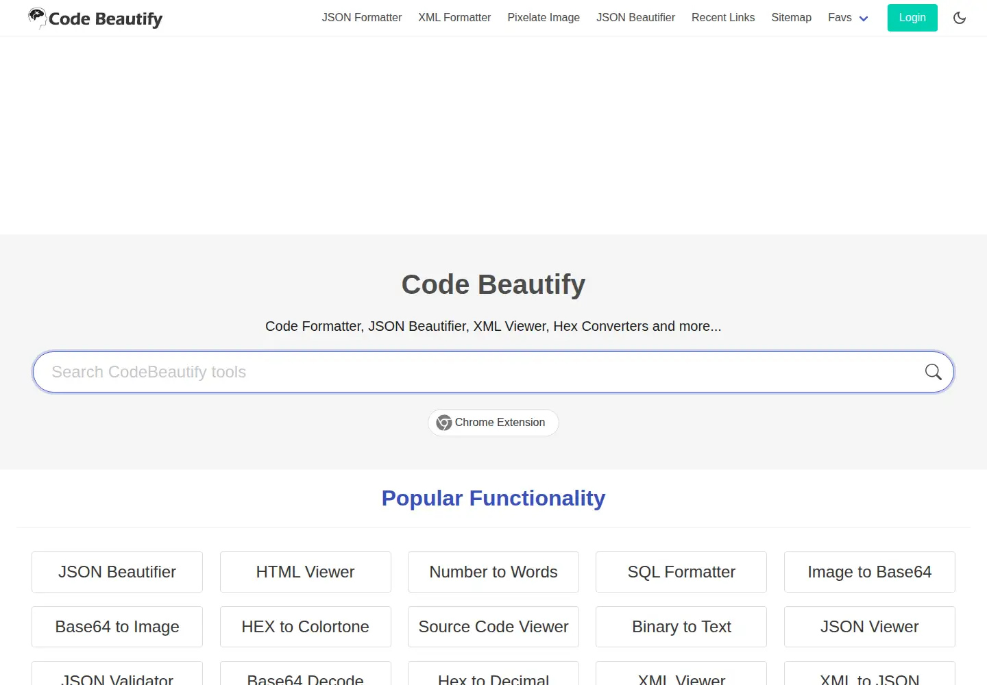Open XML Formatter in top navigation
The image size is (987, 685).
(454, 18)
